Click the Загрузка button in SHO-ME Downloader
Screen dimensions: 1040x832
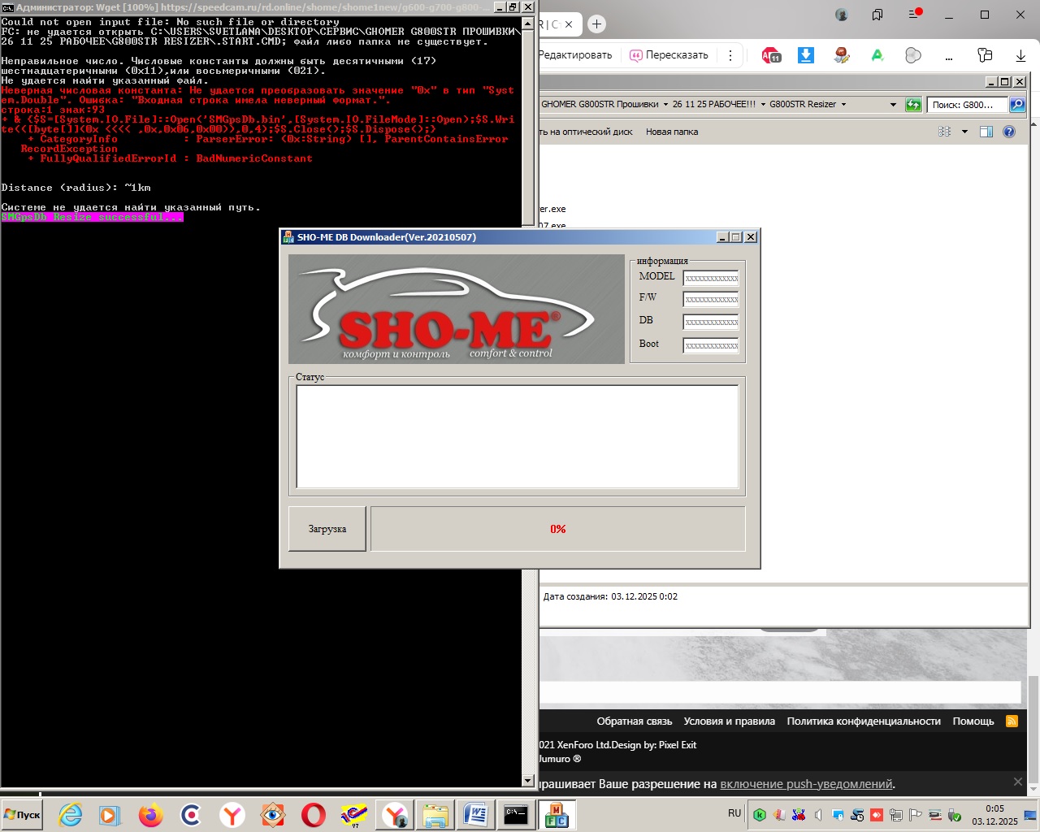pos(327,529)
